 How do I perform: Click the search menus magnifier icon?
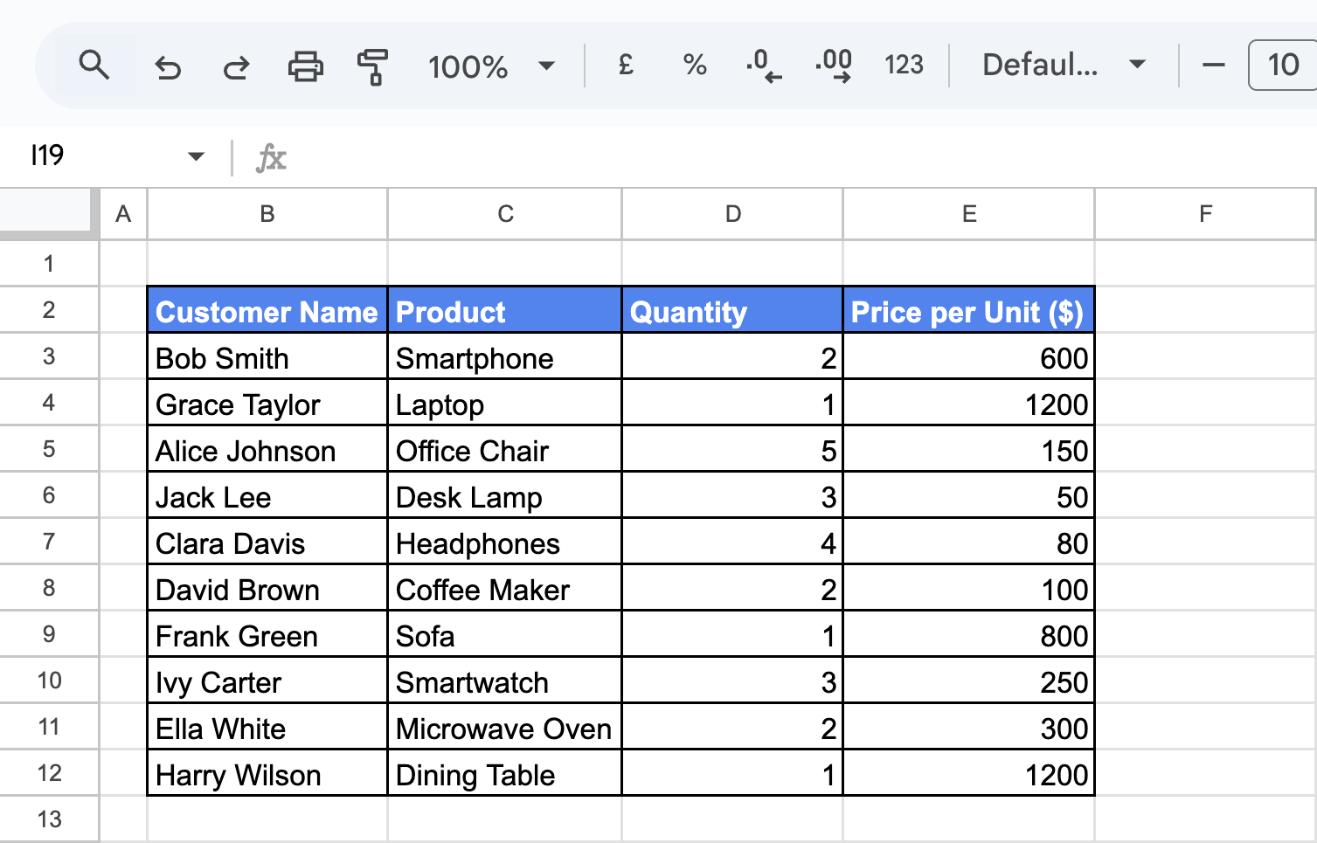tap(94, 66)
